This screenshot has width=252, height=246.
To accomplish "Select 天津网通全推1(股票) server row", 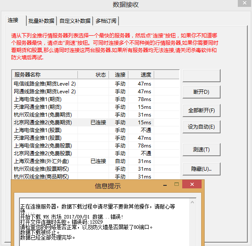I will (96, 138).
